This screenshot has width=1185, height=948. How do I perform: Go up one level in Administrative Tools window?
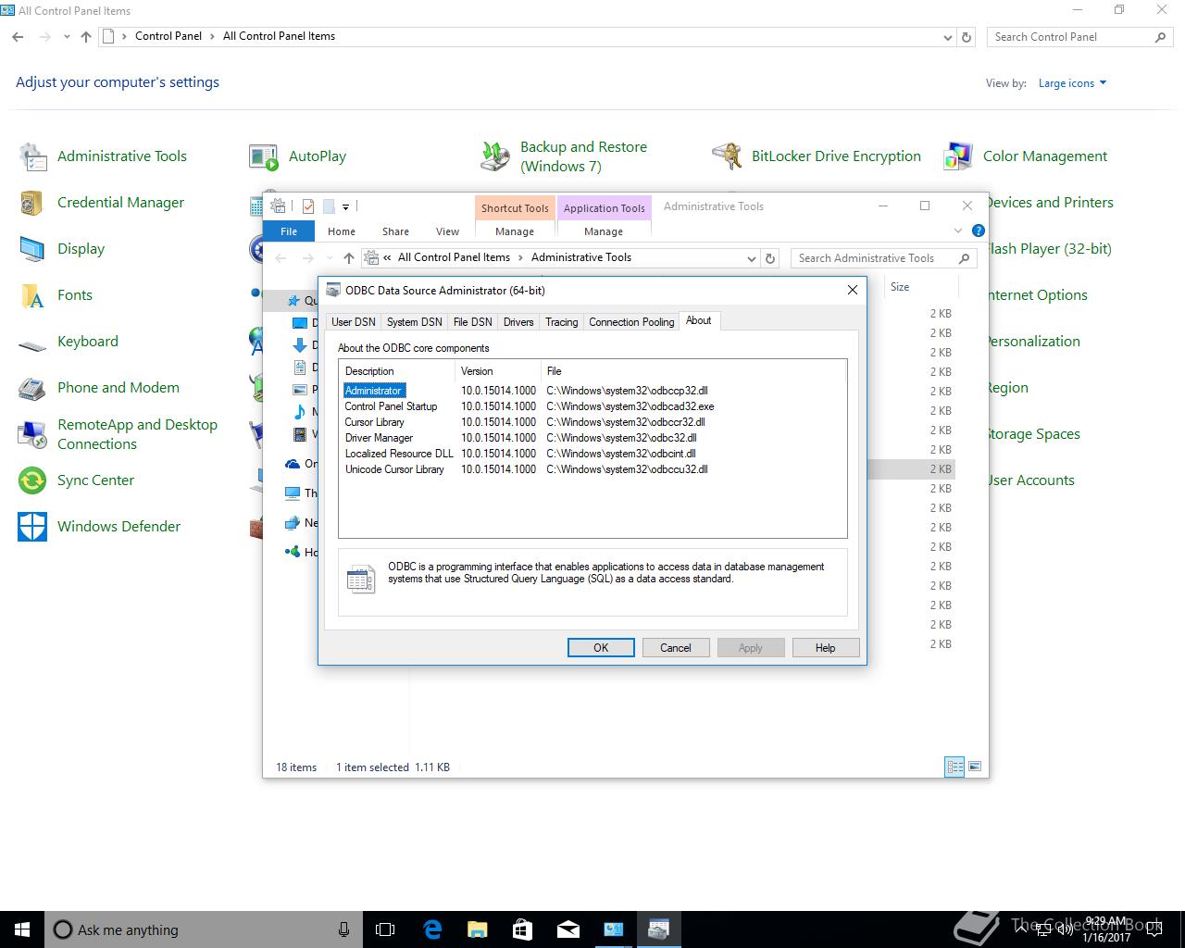(x=348, y=258)
